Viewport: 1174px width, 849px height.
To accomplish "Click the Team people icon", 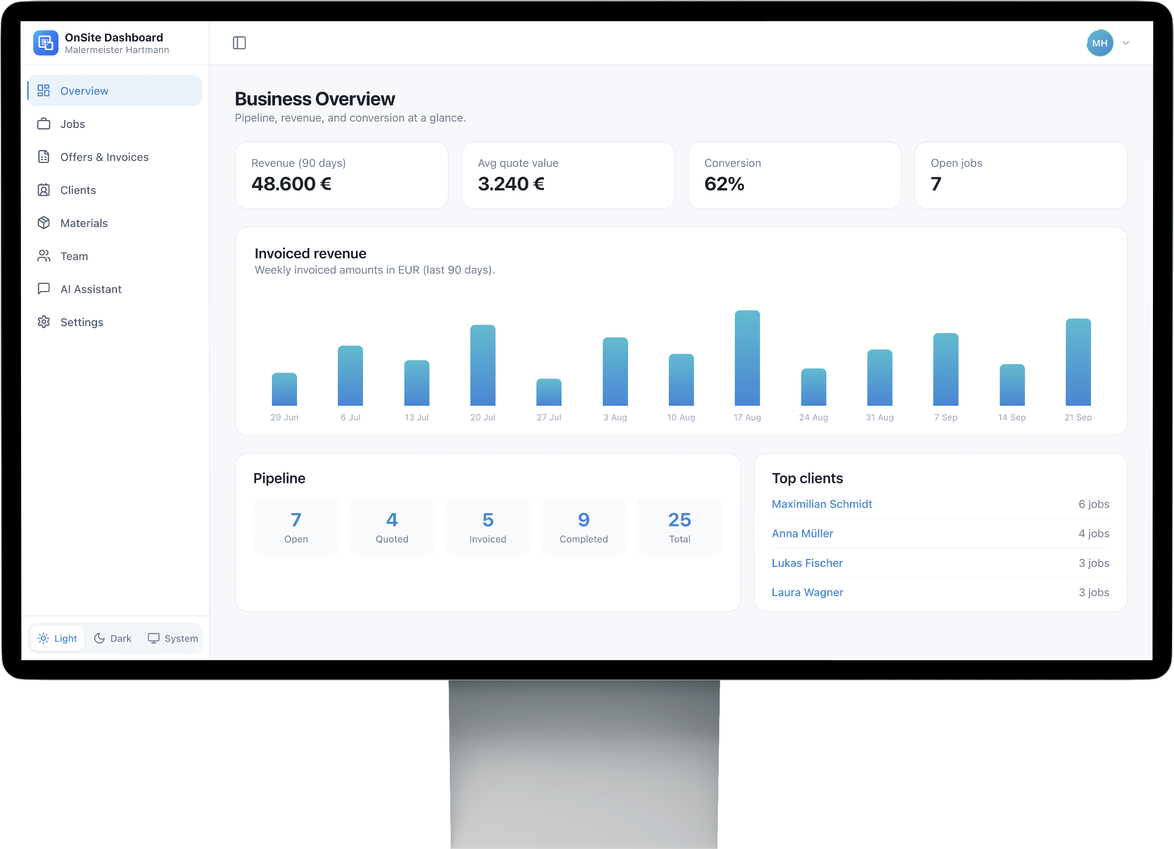I will [43, 257].
